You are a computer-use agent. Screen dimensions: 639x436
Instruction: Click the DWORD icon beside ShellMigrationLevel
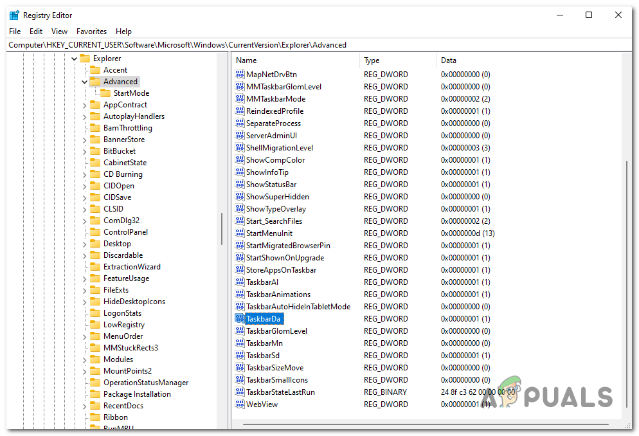coord(240,147)
